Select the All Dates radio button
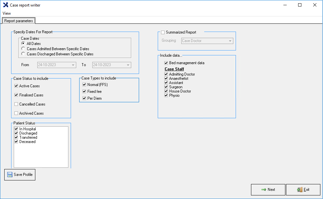 click(x=23, y=44)
